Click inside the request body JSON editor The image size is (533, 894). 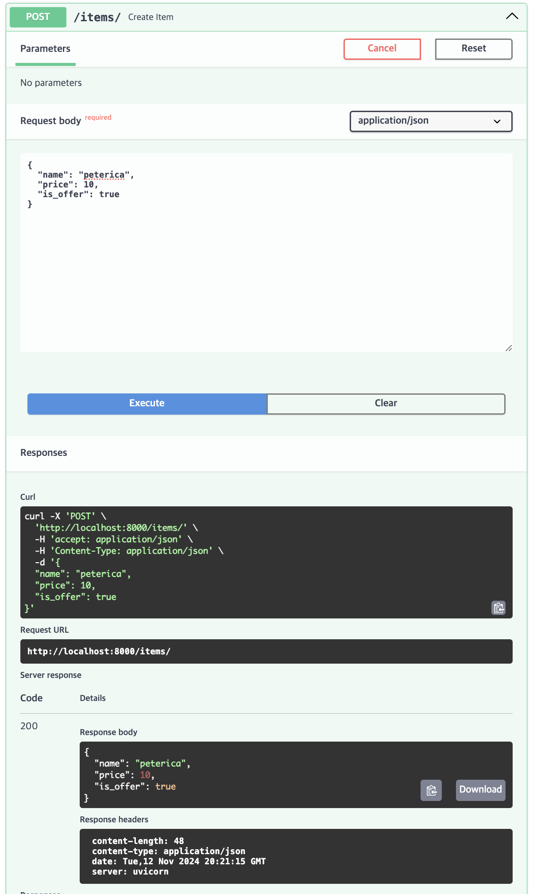tap(266, 253)
